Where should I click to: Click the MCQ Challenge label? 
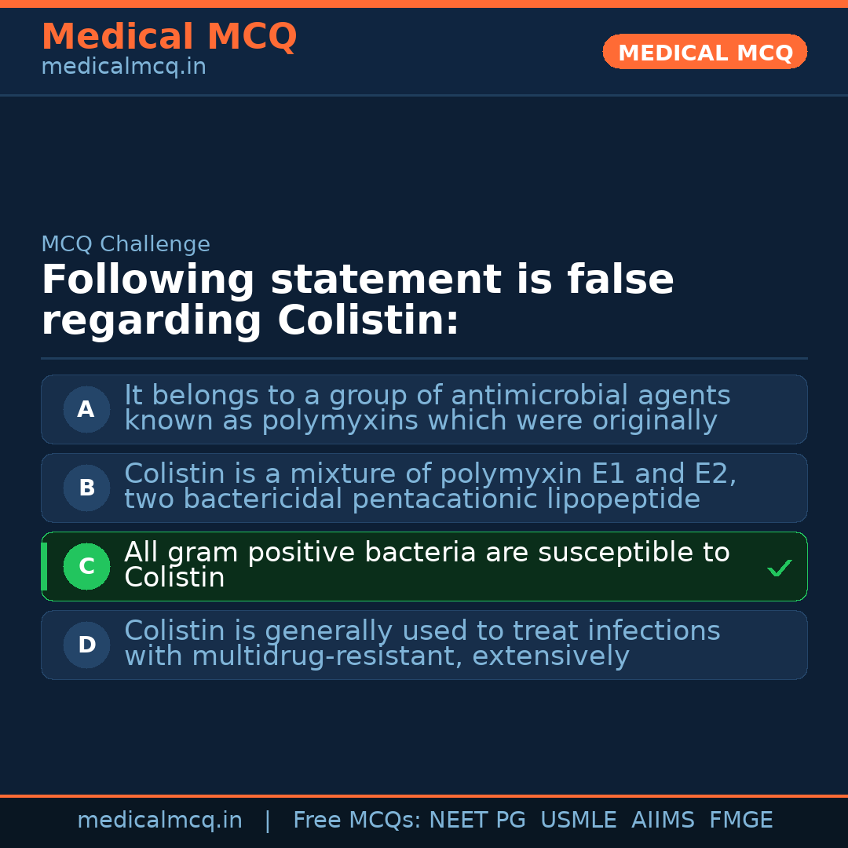(x=126, y=244)
